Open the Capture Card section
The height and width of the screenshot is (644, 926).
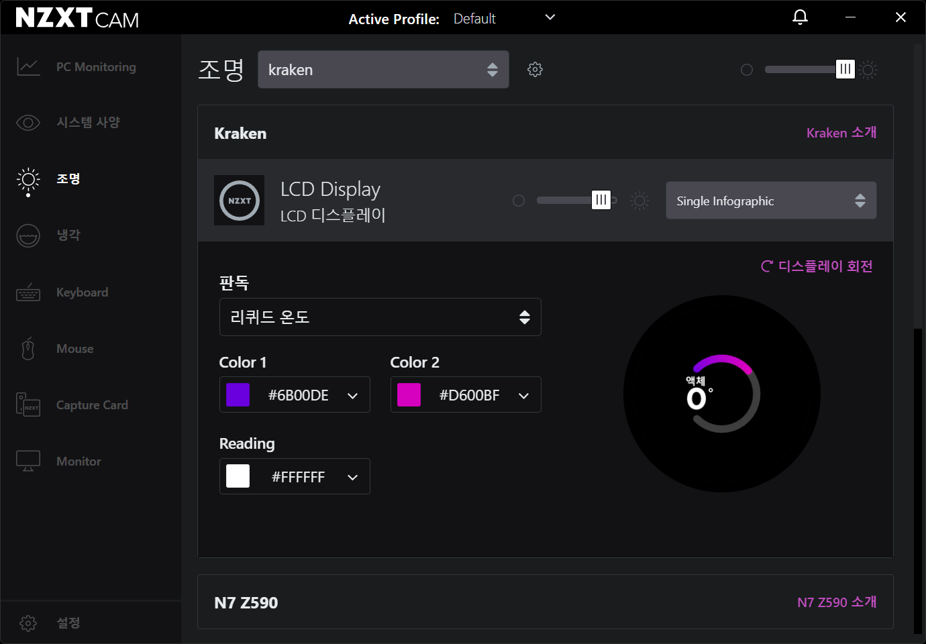coord(92,405)
